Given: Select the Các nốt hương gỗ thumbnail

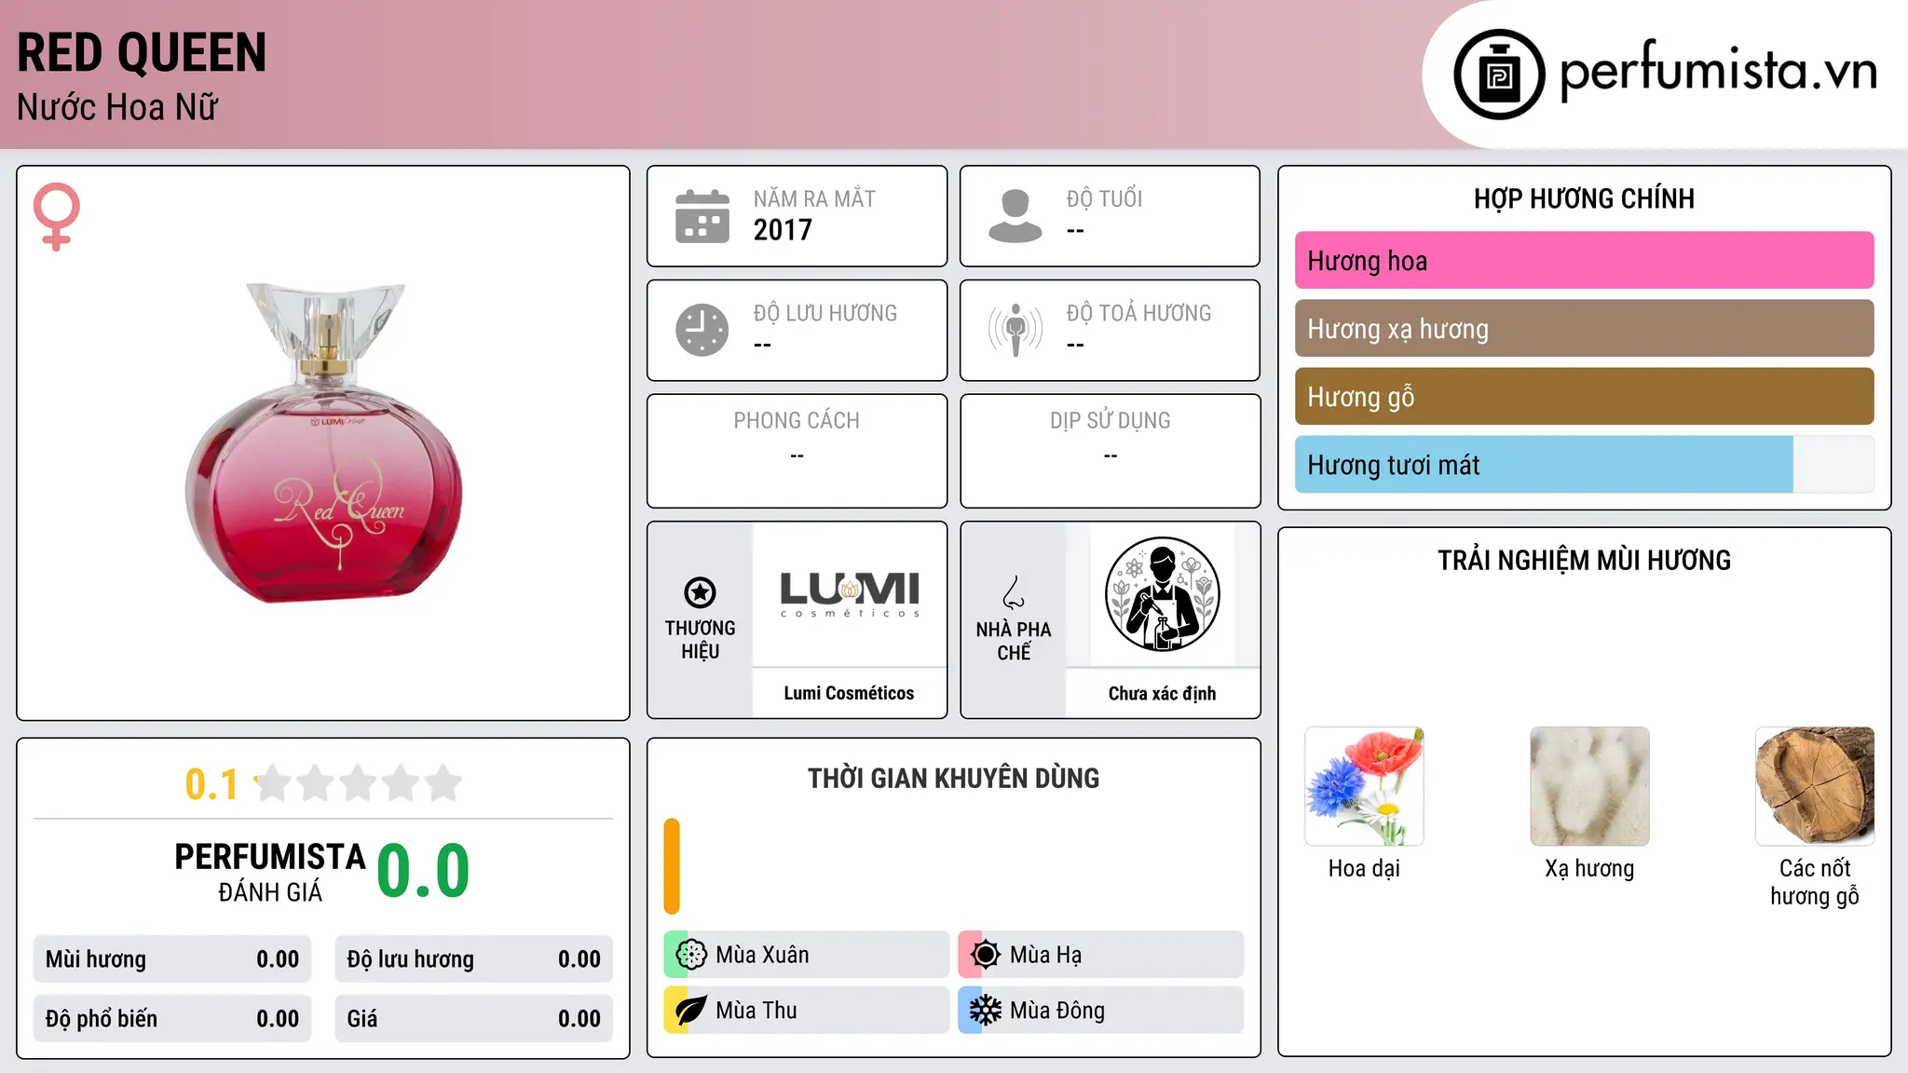Looking at the screenshot, I should [1815, 786].
